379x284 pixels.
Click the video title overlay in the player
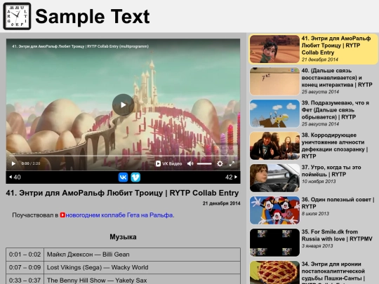point(80,46)
